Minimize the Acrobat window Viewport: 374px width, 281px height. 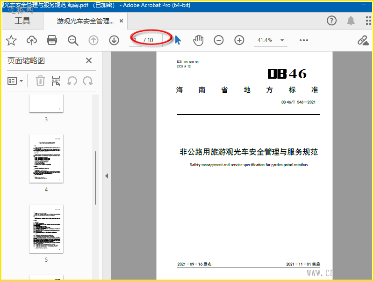364,5
